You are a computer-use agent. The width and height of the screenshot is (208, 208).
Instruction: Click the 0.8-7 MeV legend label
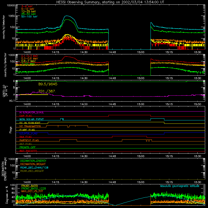coord(28,61)
